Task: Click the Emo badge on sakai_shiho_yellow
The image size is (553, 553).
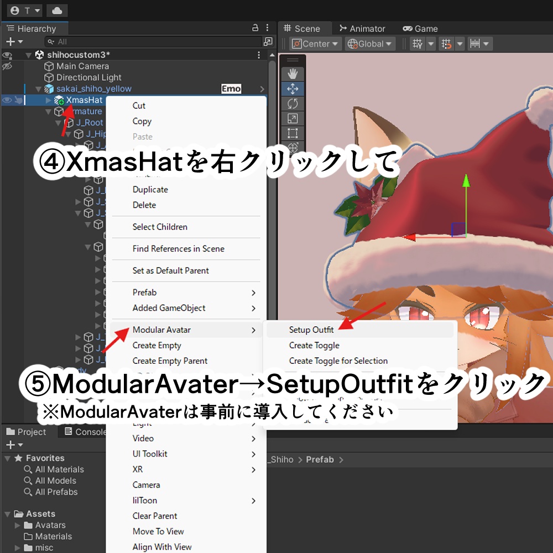Action: (231, 89)
